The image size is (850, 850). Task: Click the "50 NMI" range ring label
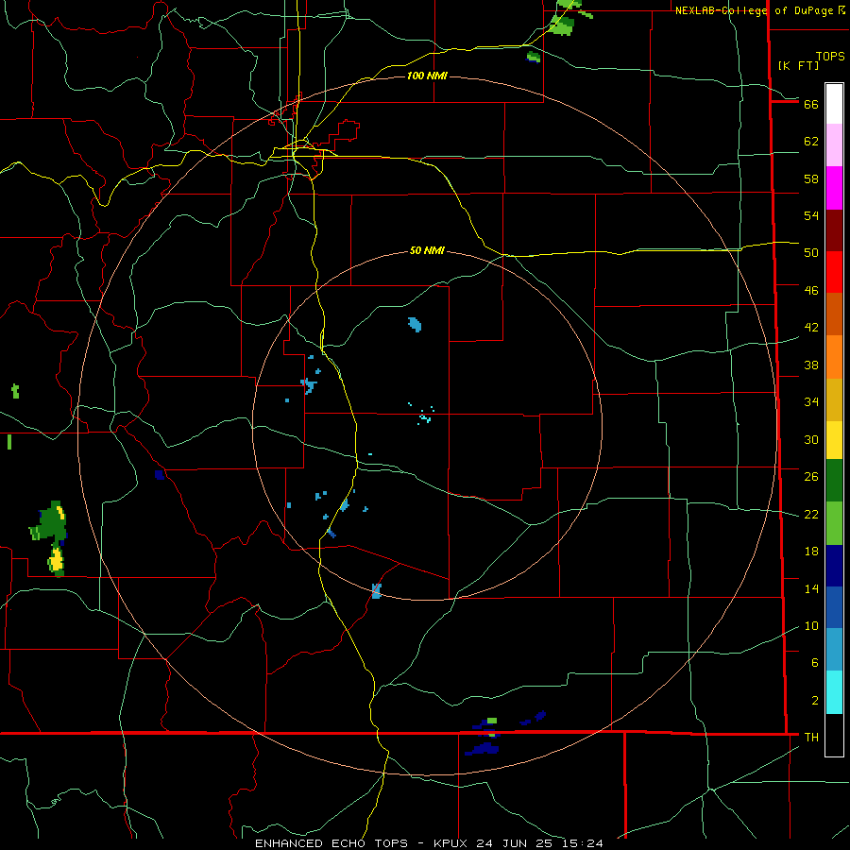coord(427,250)
